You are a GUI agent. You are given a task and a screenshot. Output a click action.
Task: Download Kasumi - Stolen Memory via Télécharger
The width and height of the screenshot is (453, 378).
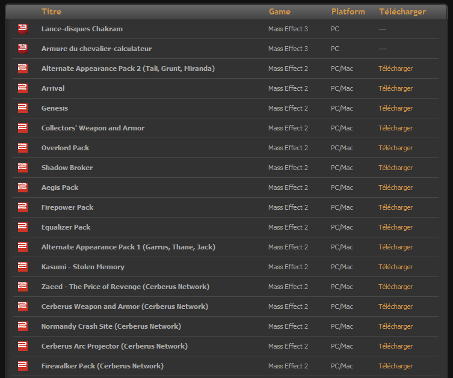tap(395, 267)
